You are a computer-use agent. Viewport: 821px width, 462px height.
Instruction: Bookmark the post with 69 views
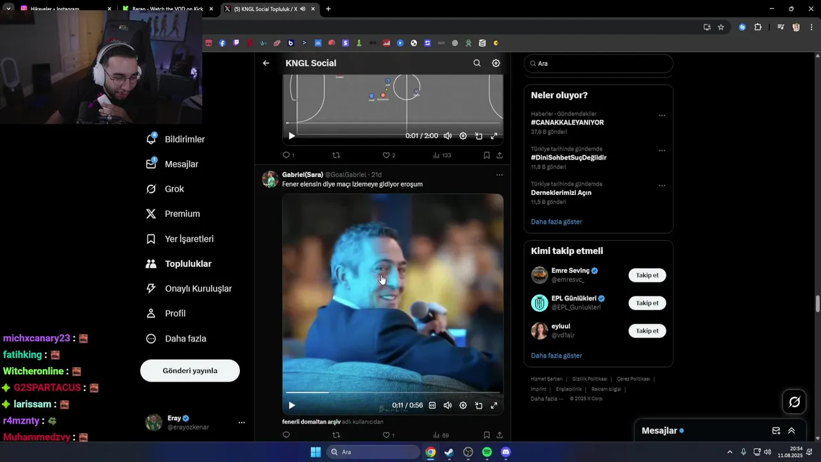pos(486,435)
